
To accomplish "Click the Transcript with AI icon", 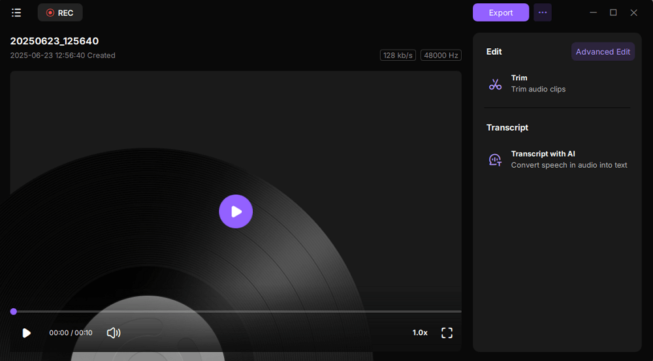I will pos(495,160).
